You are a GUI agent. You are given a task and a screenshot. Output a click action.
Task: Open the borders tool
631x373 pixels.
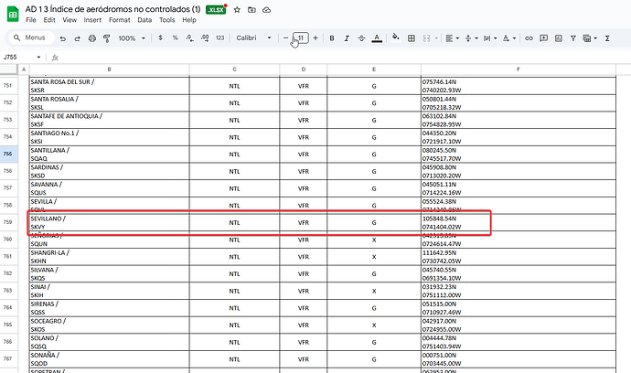[x=412, y=38]
